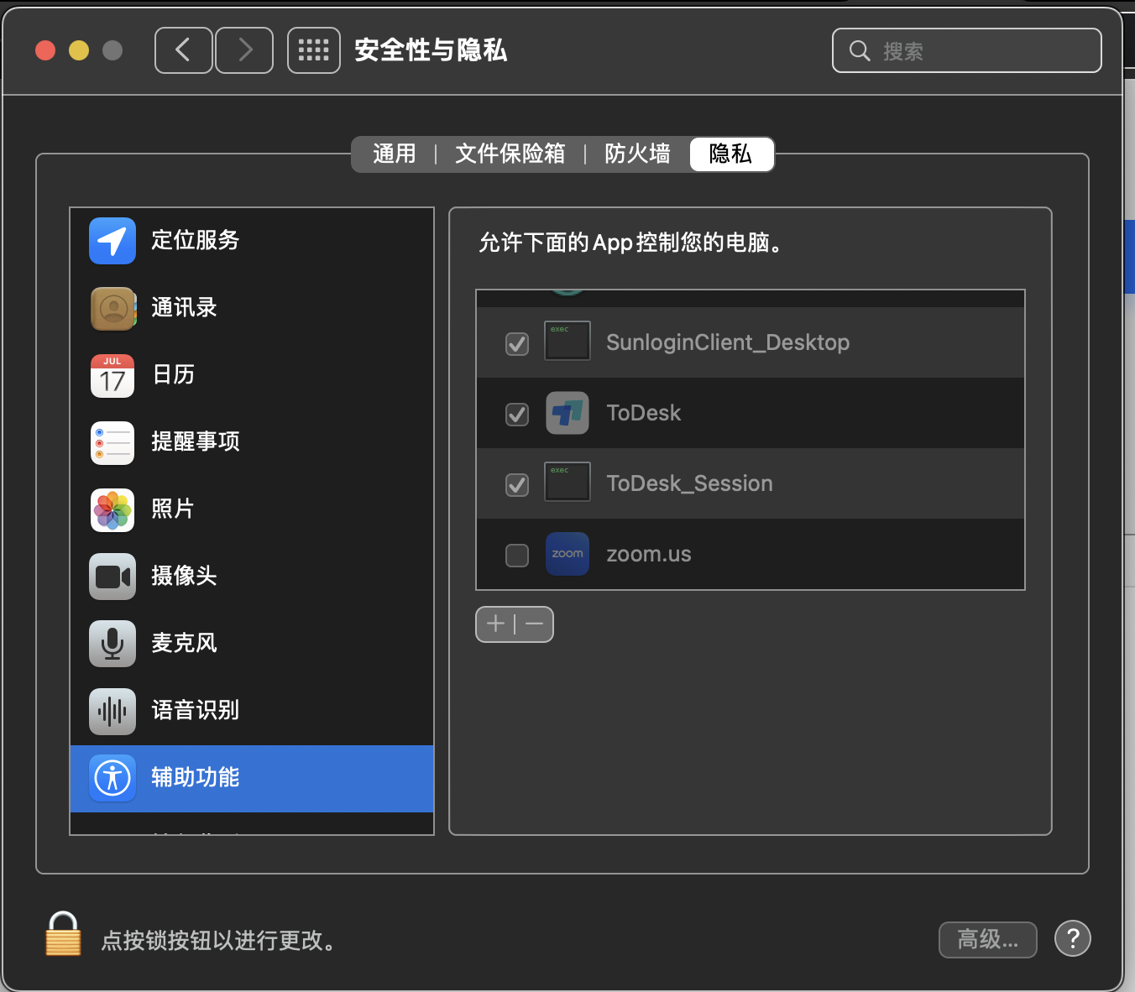Select 日历 in the sidebar
The height and width of the screenshot is (992, 1135).
pyautogui.click(x=252, y=375)
